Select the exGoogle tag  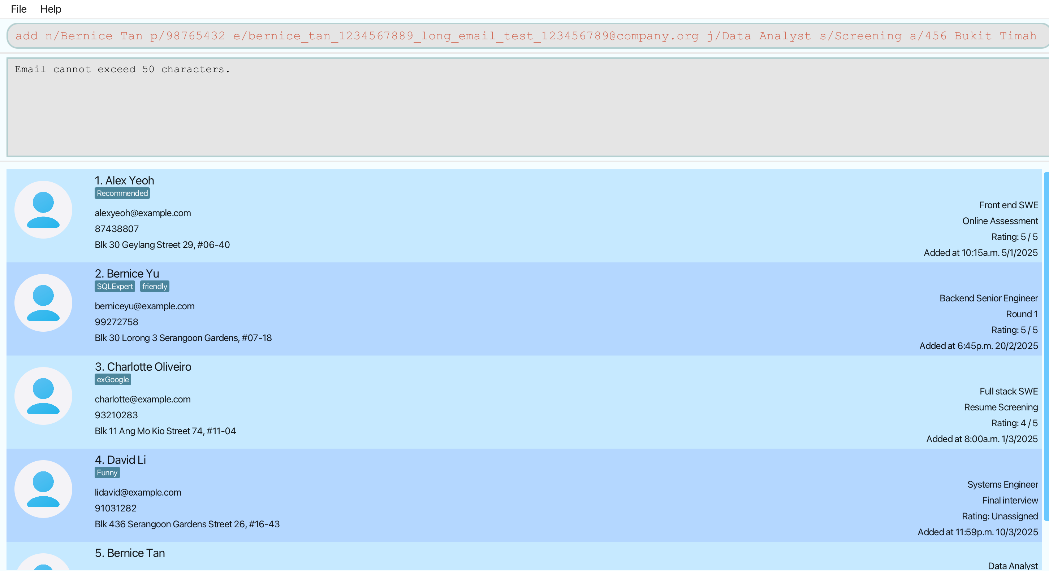(113, 380)
